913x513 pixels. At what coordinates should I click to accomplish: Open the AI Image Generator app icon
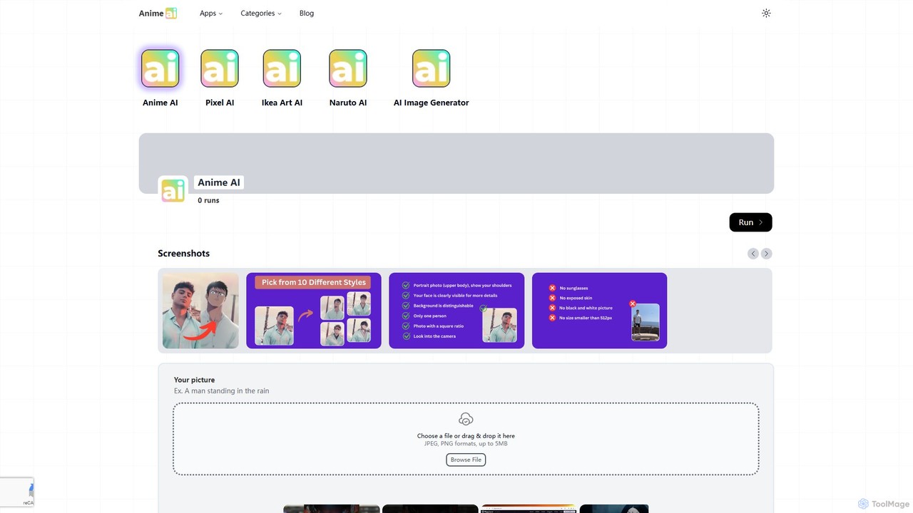click(x=431, y=68)
